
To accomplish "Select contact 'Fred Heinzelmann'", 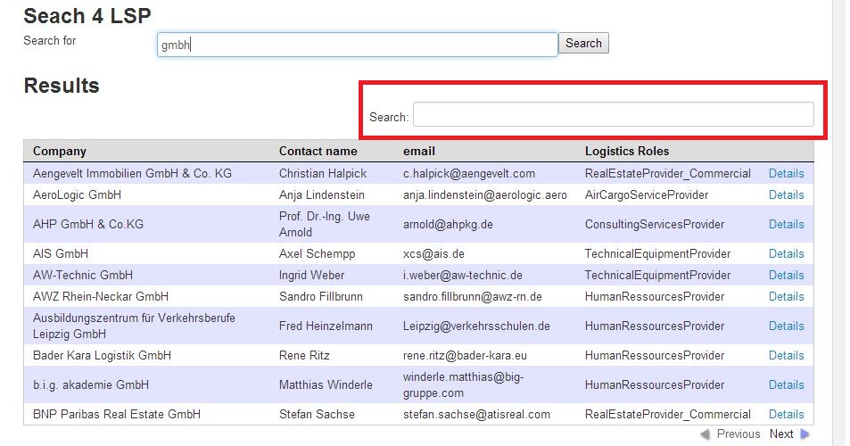I will (326, 326).
